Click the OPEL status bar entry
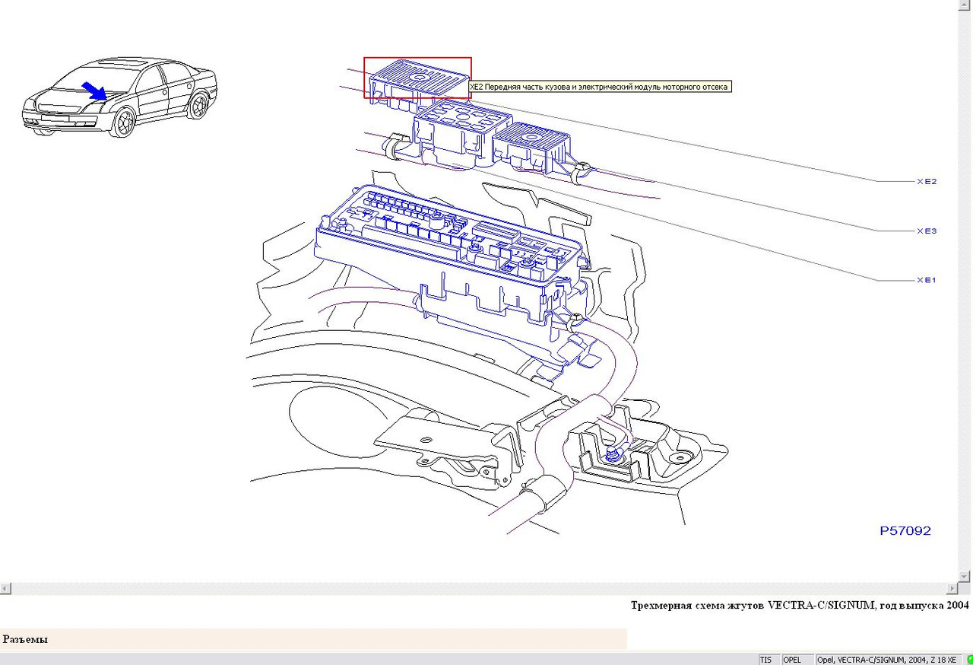The height and width of the screenshot is (665, 973). tap(792, 660)
